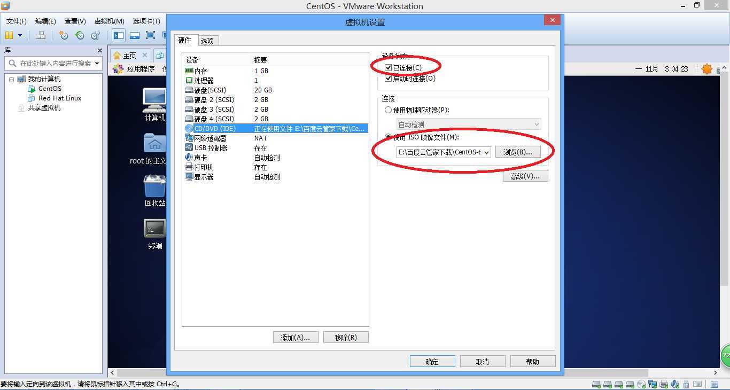Open the 选项卡(T) menu

coord(146,21)
